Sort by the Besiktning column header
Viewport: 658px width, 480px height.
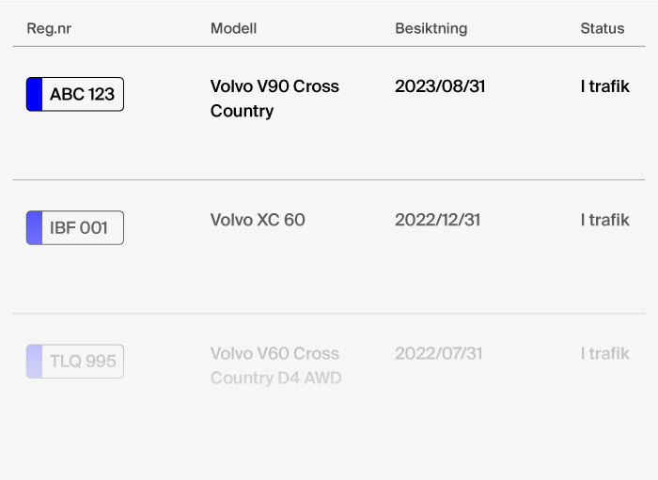pos(431,28)
